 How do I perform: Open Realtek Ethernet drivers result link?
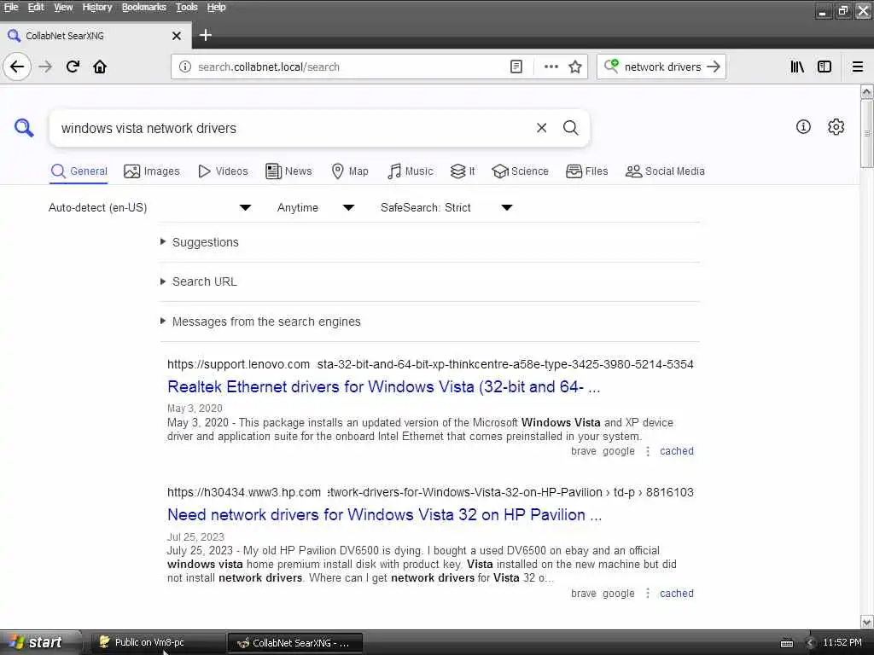click(x=383, y=386)
